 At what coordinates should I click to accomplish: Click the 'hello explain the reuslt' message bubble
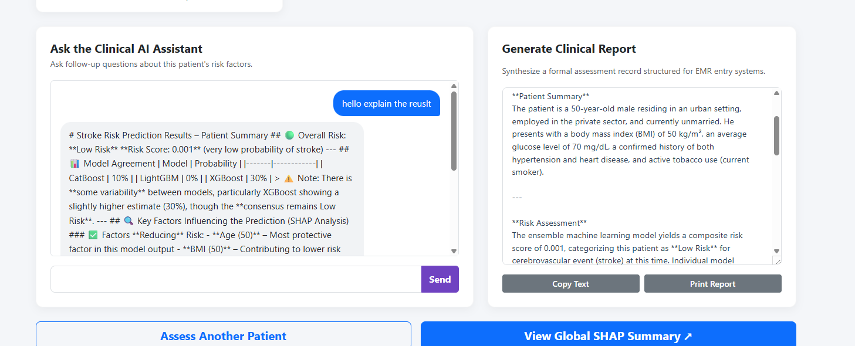point(386,103)
